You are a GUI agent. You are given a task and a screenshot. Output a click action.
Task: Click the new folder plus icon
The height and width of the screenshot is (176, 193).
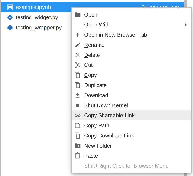pos(78,146)
